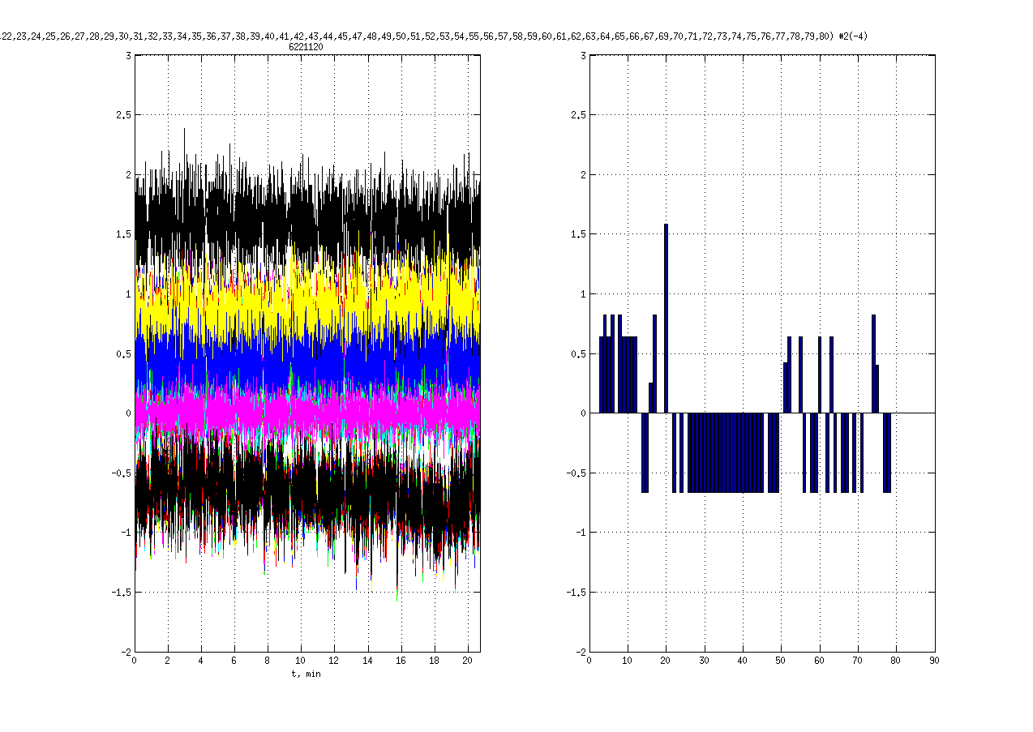Click x-axis tick label 90 on right chart
Viewport: 1033px width, 732px height.
934,661
